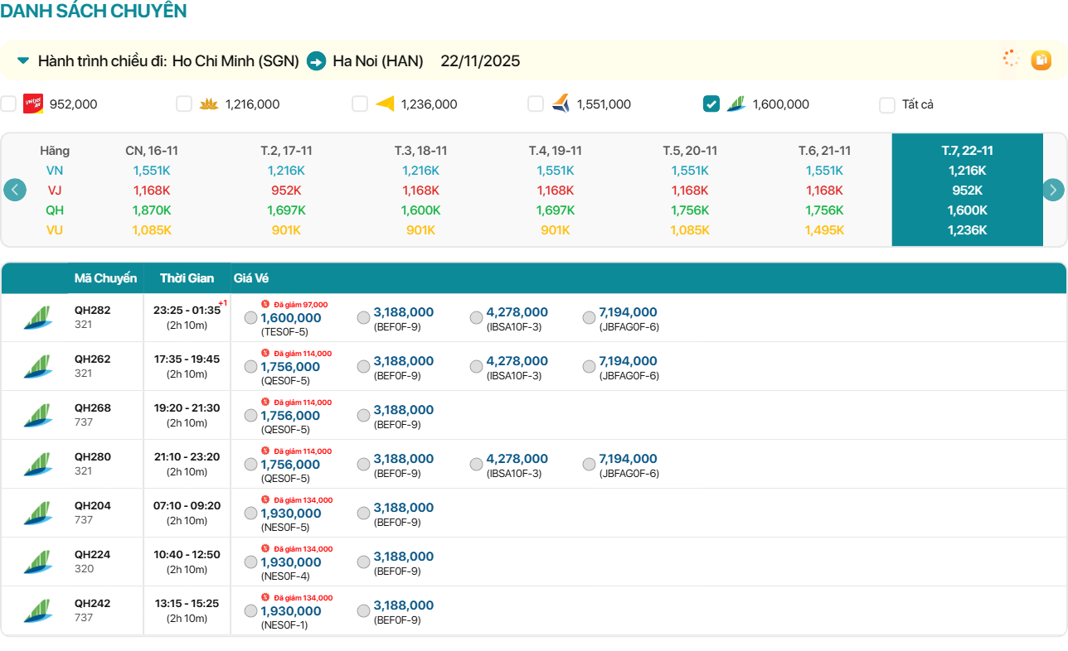This screenshot has height=651, width=1068.
Task: Go to next week with right arrow
Action: (x=1053, y=190)
